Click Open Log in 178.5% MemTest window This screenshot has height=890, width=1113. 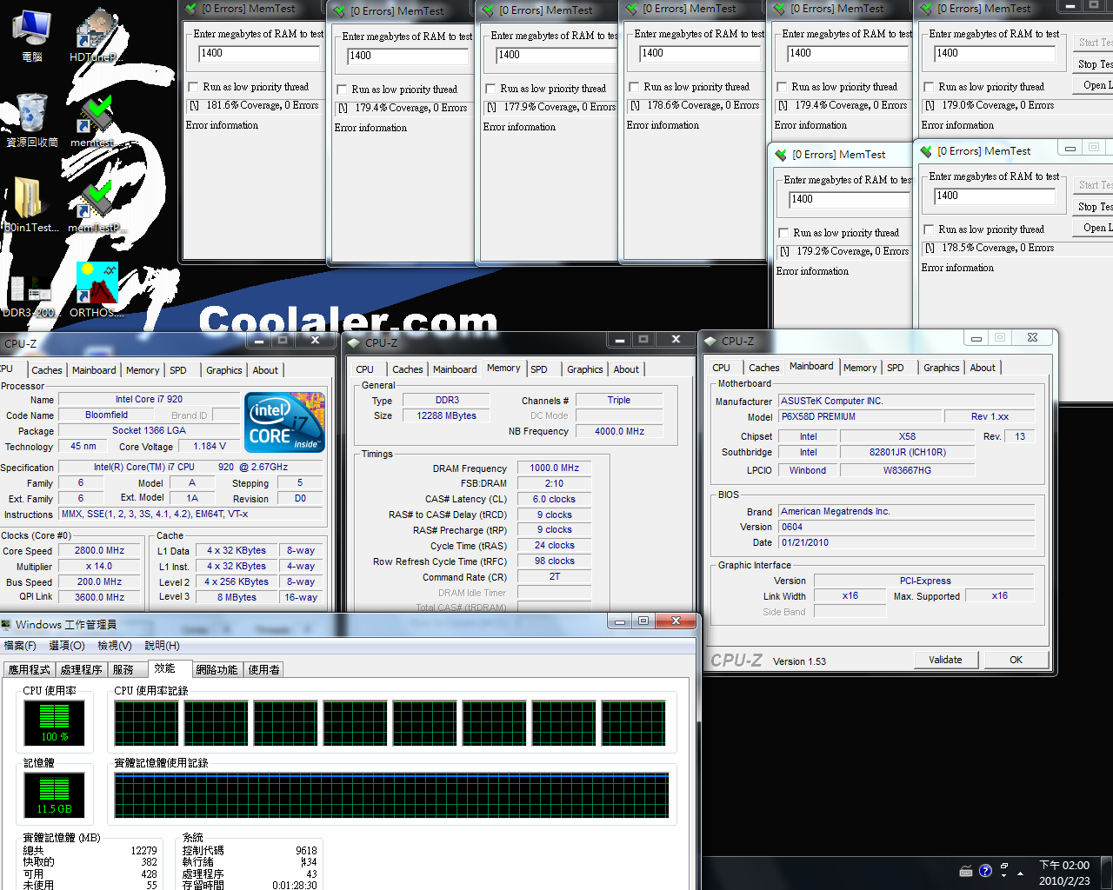pyautogui.click(x=1093, y=228)
